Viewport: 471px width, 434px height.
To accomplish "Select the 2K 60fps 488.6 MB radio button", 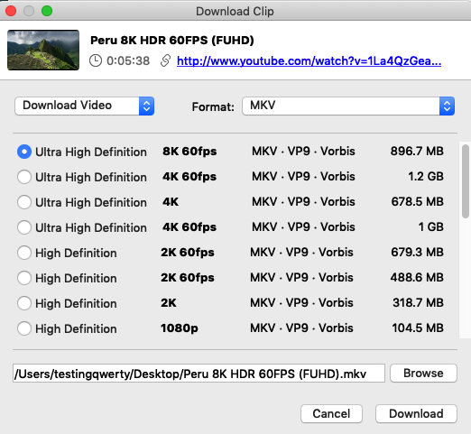I will (x=24, y=278).
